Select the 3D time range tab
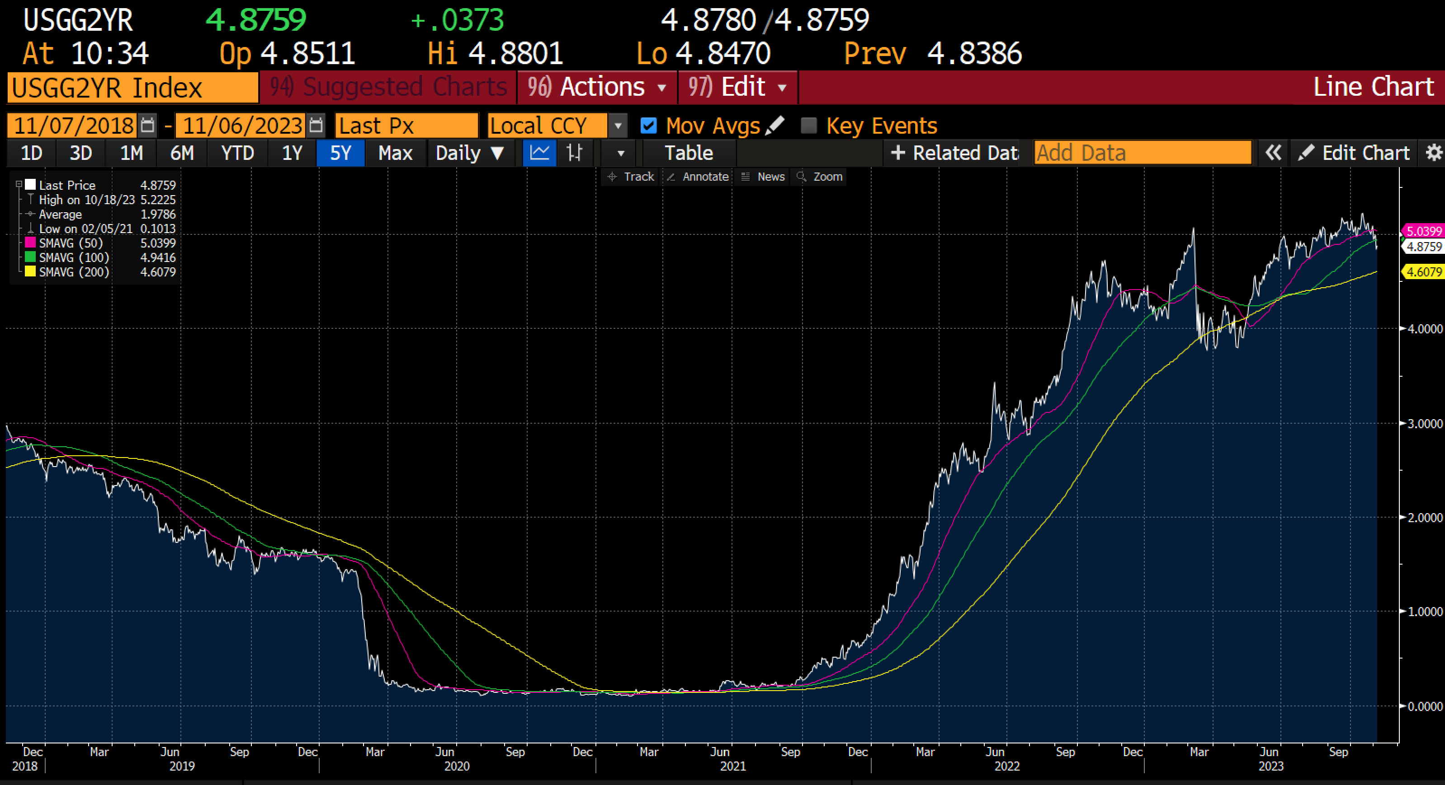 [80, 153]
